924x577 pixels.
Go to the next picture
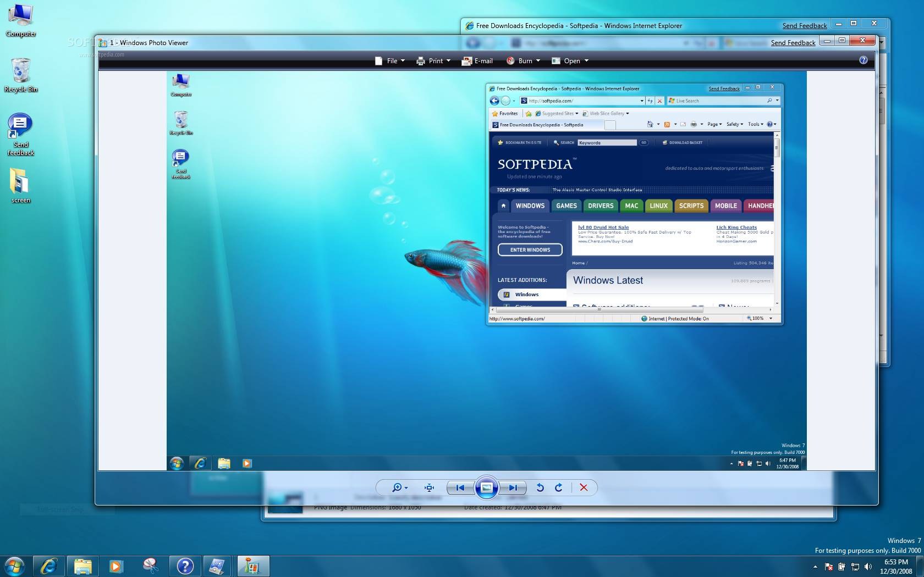513,487
